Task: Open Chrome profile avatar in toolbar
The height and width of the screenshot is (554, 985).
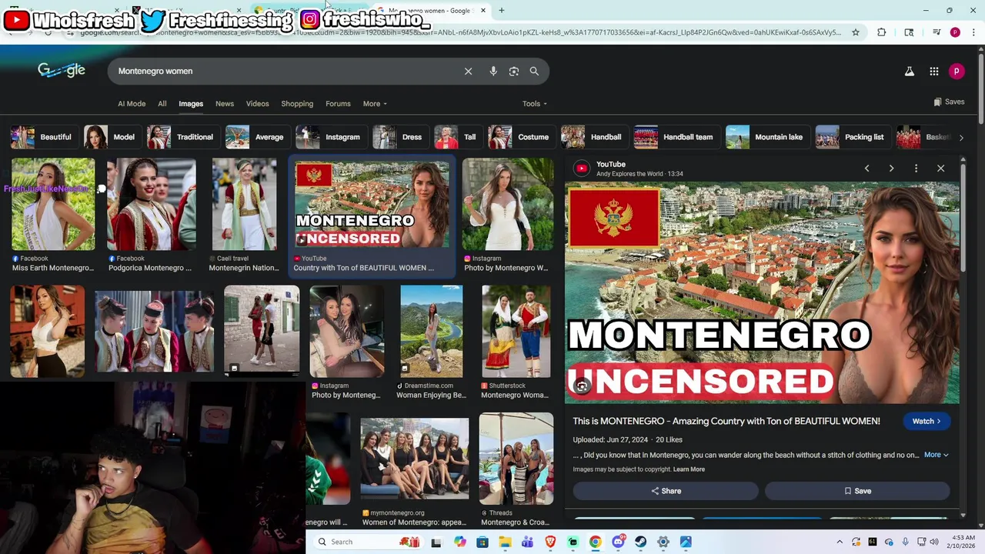Action: (x=955, y=32)
